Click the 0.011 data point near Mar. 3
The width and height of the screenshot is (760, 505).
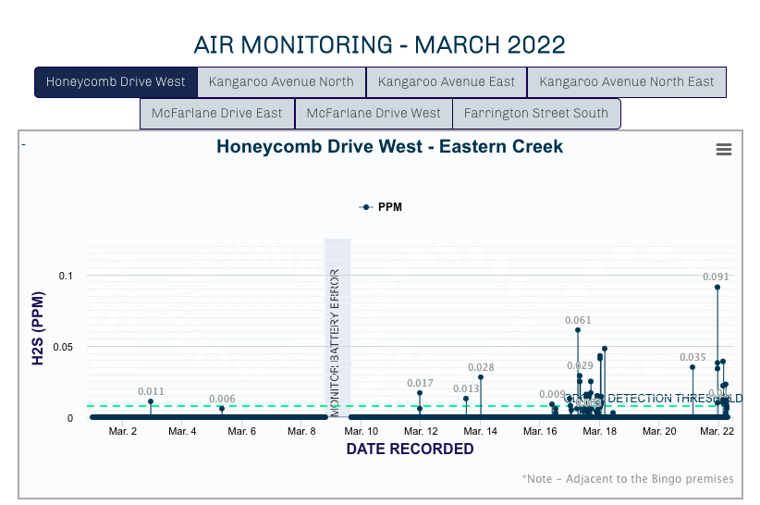click(151, 401)
